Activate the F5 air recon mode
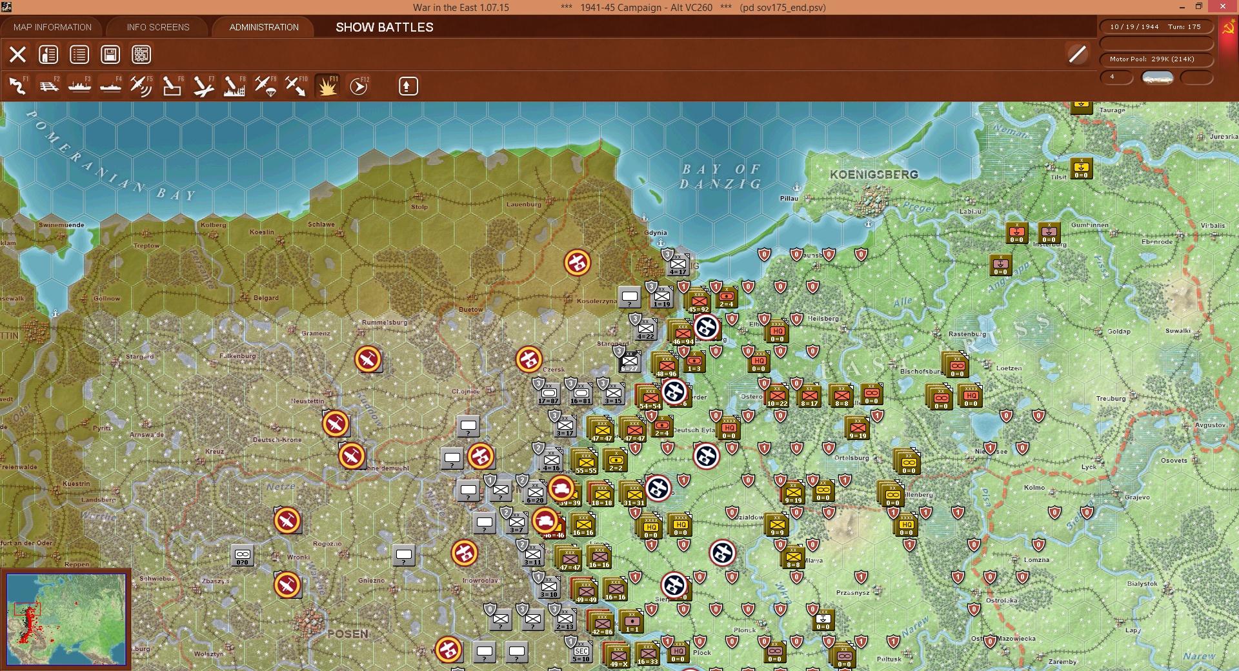The image size is (1239, 671). click(x=141, y=86)
